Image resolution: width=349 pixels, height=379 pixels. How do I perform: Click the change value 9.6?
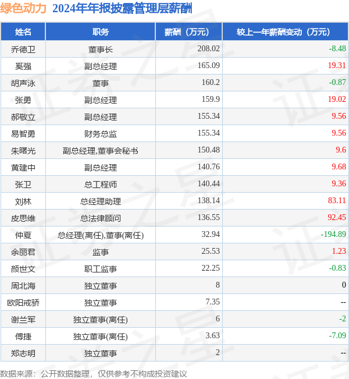coord(341,150)
